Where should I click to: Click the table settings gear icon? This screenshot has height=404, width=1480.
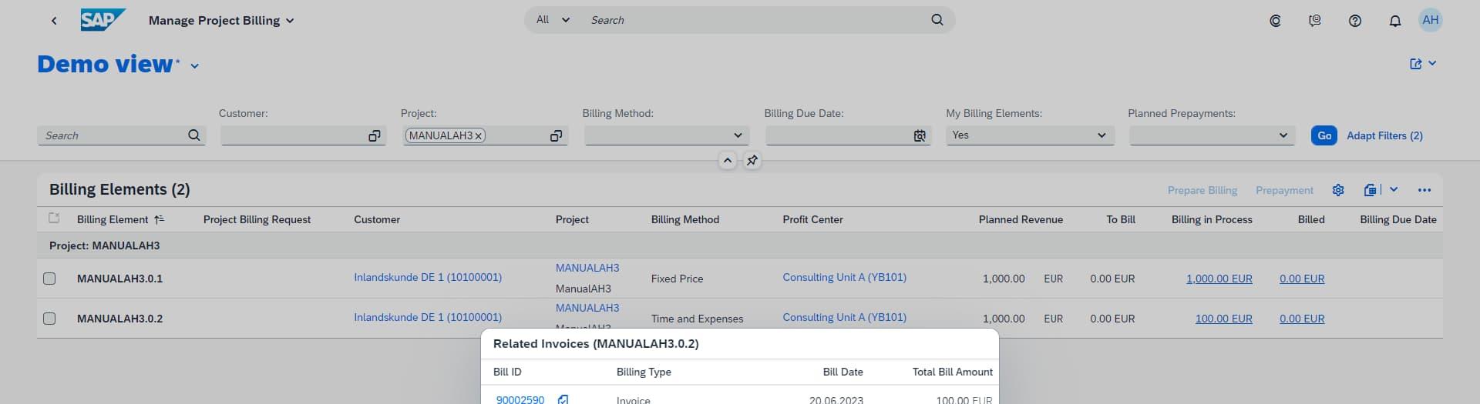(x=1338, y=190)
